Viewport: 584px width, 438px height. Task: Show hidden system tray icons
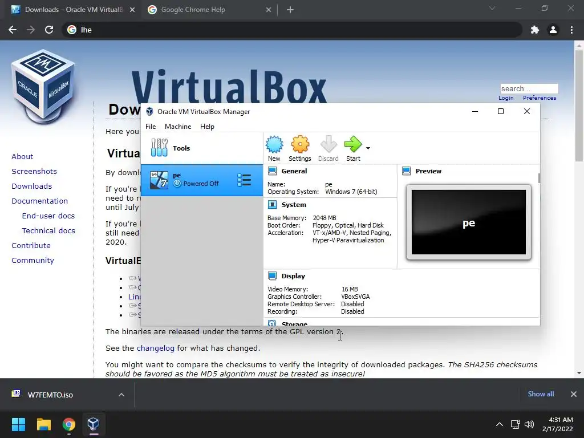click(500, 424)
